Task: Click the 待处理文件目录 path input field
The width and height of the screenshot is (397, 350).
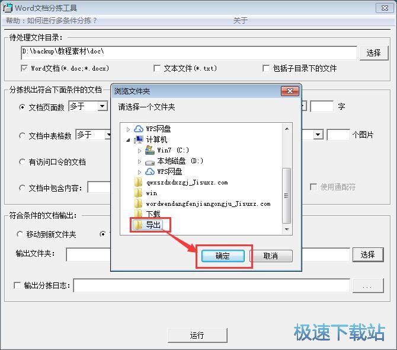Action: pyautogui.click(x=189, y=53)
